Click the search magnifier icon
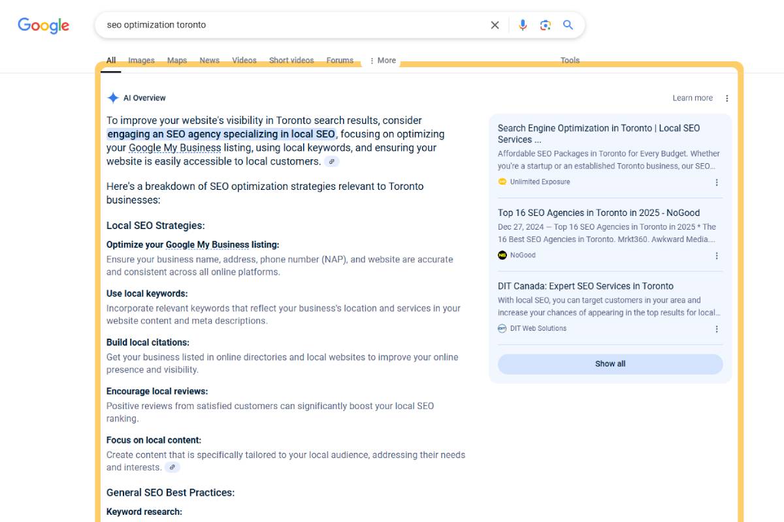The width and height of the screenshot is (784, 522). pos(568,25)
